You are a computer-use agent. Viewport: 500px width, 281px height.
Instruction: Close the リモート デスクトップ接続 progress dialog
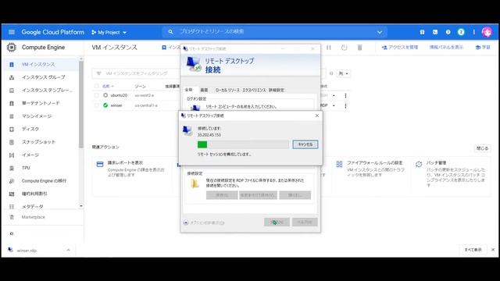pyautogui.click(x=317, y=116)
